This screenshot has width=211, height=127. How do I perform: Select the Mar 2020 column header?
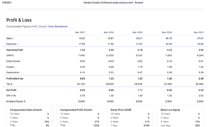[167, 32]
